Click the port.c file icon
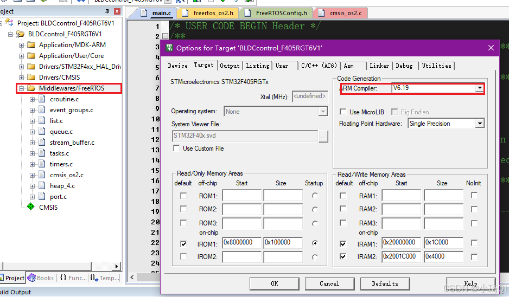The width and height of the screenshot is (509, 297). [x=42, y=197]
